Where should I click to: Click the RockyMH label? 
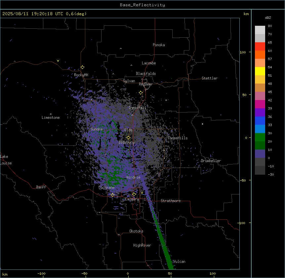(x=81, y=75)
